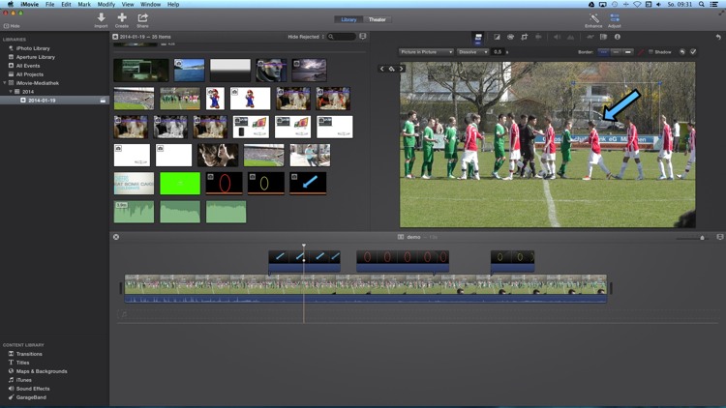Open Sound Effects in Content Library
The image size is (726, 408).
tap(32, 389)
